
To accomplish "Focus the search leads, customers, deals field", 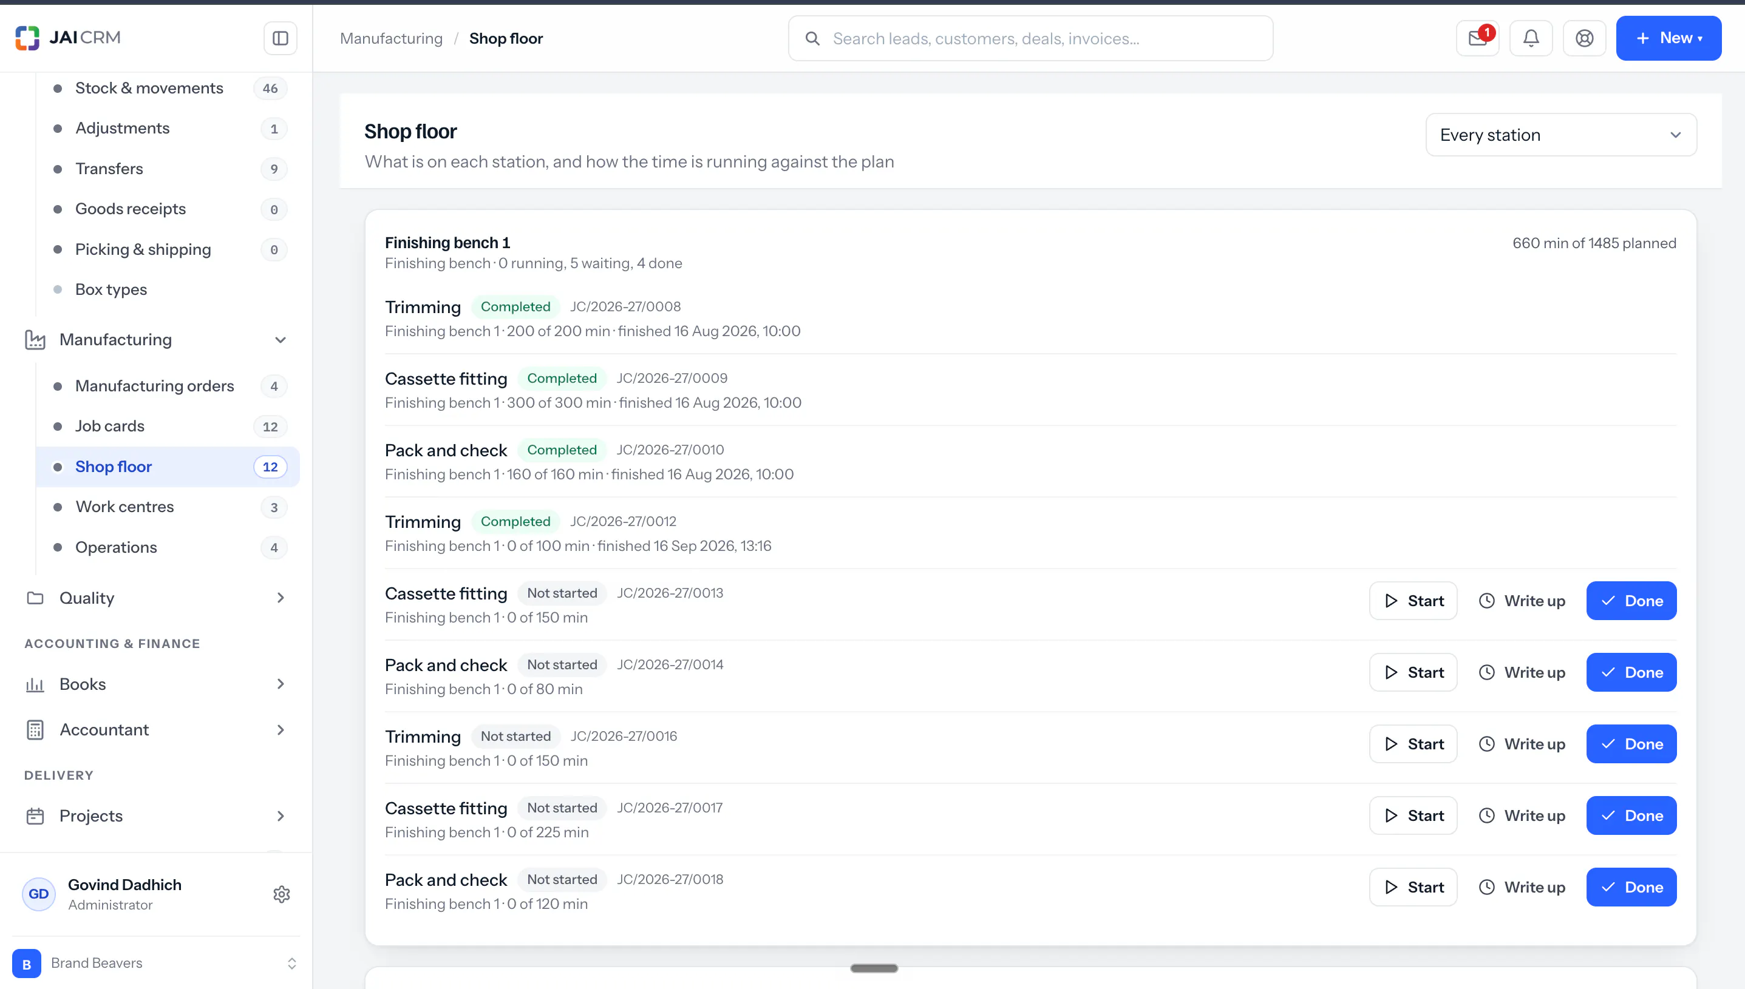I will [1030, 39].
